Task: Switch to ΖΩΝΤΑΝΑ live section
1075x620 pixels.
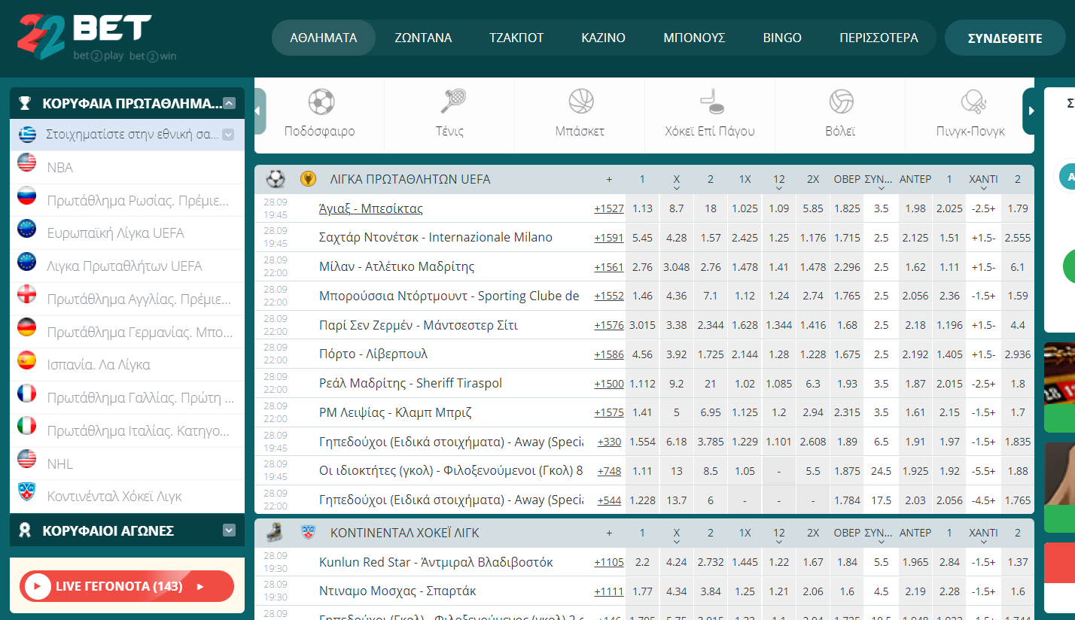Action: tap(423, 38)
